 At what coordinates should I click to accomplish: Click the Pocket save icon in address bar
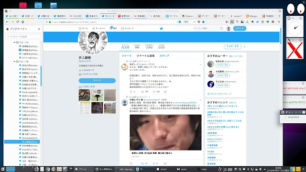pos(199,22)
